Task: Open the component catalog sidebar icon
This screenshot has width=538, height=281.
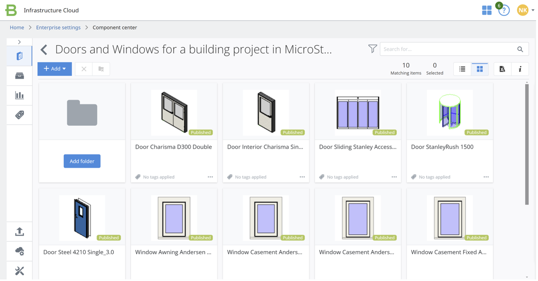Action: (x=19, y=56)
